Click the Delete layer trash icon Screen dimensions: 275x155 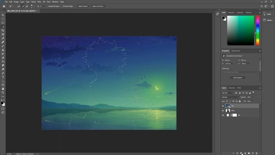pyautogui.click(x=257, y=153)
